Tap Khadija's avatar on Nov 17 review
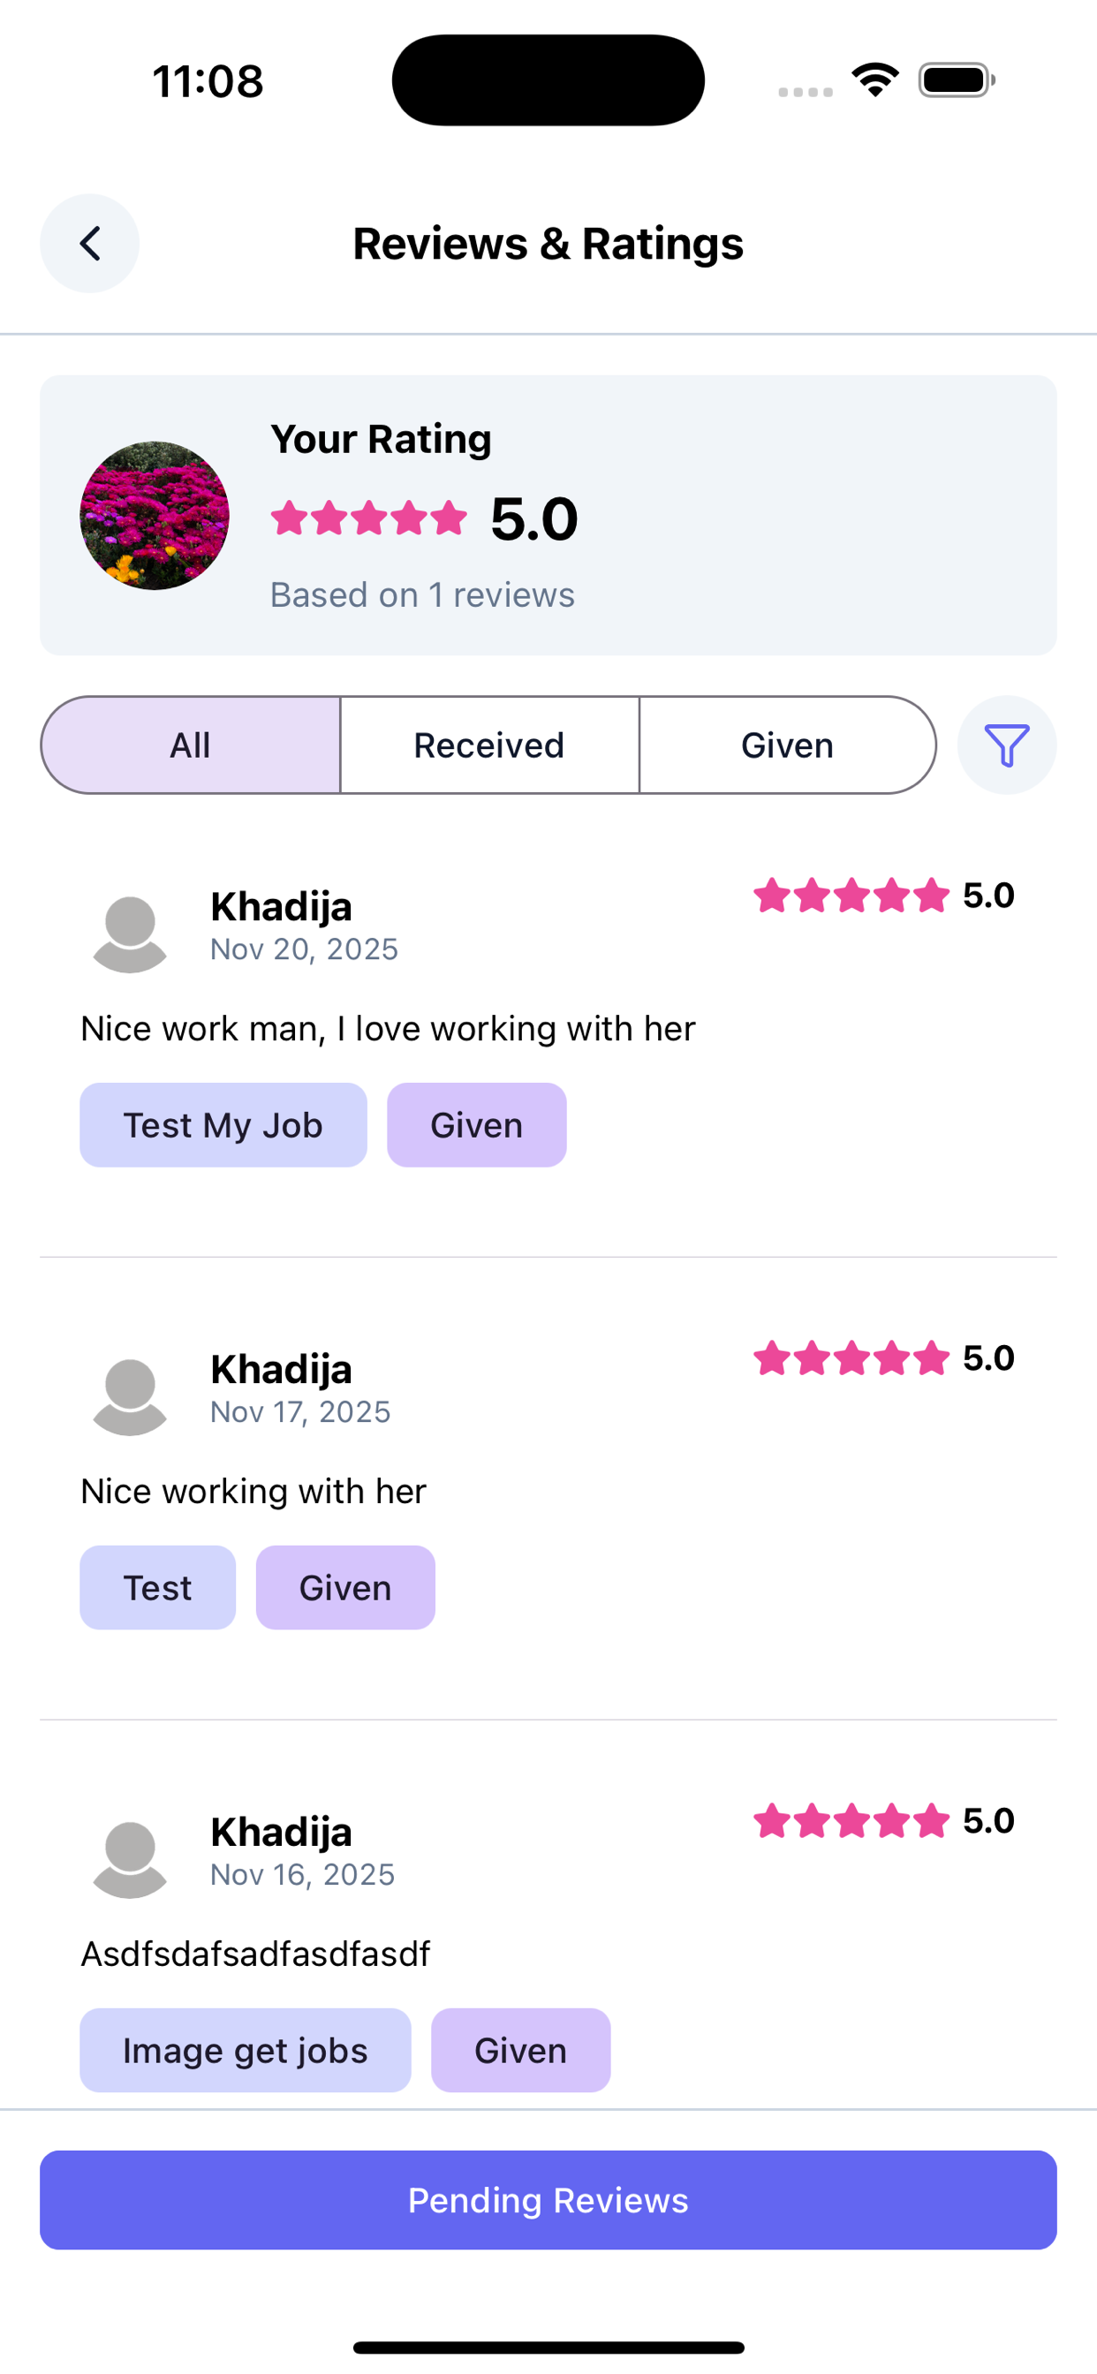1097x2374 pixels. (130, 1395)
